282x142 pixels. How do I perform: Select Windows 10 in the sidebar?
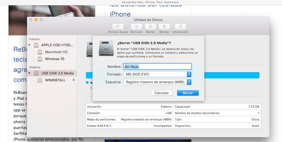tap(55, 59)
